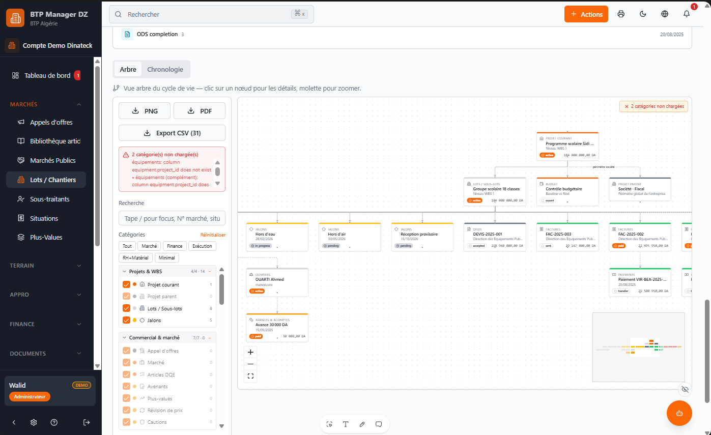
Task: Open Tableau de bord in sidebar
Action: 47,75
